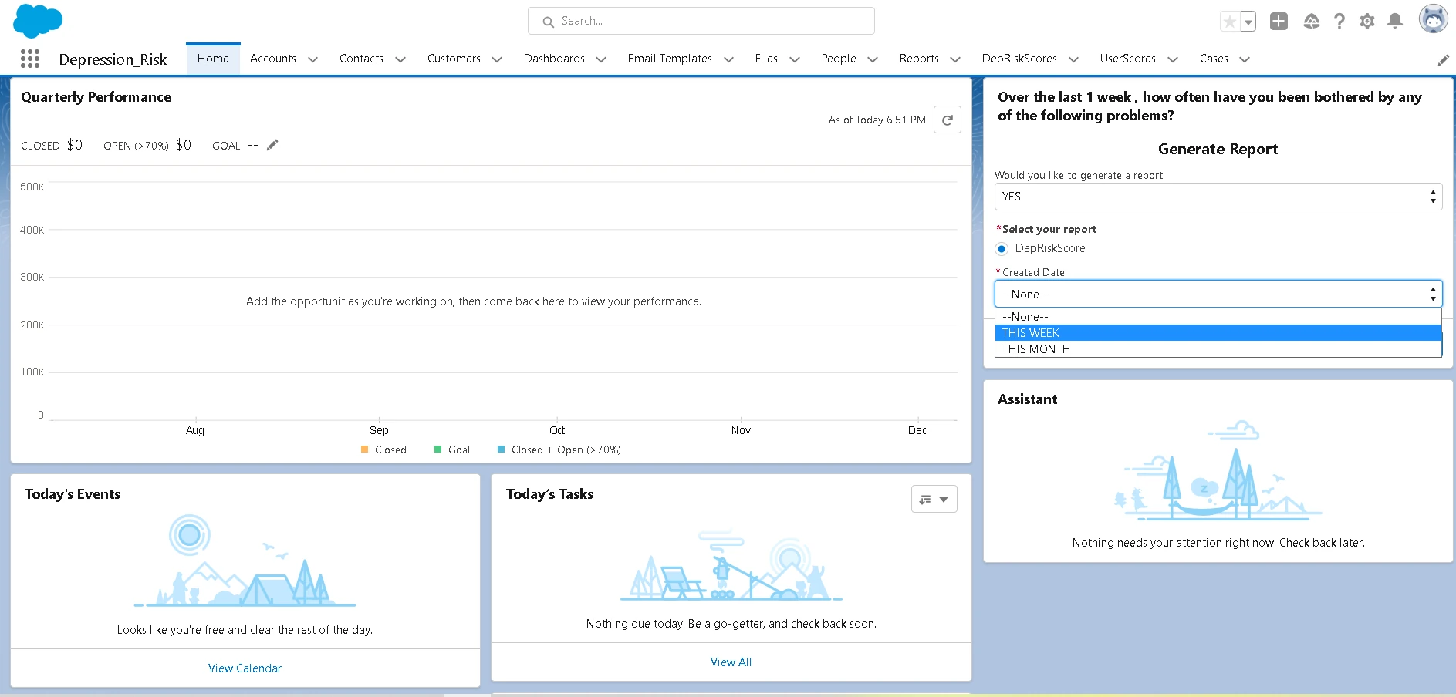Viewport: 1456px width, 697px height.
Task: Expand the People tab chevron menu
Action: [873, 59]
